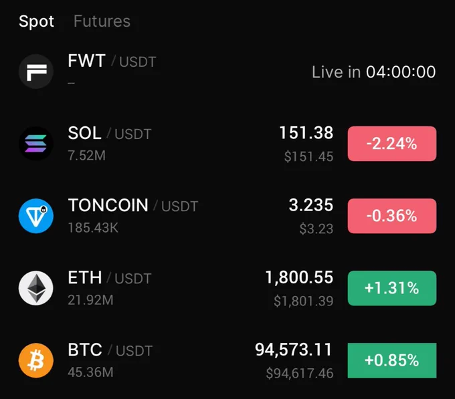This screenshot has height=399, width=455.
Task: Open the ETH / USDT pair name
Action: tap(110, 277)
